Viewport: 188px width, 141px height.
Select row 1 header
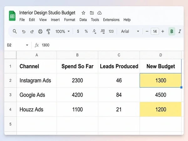(x=10, y=66)
